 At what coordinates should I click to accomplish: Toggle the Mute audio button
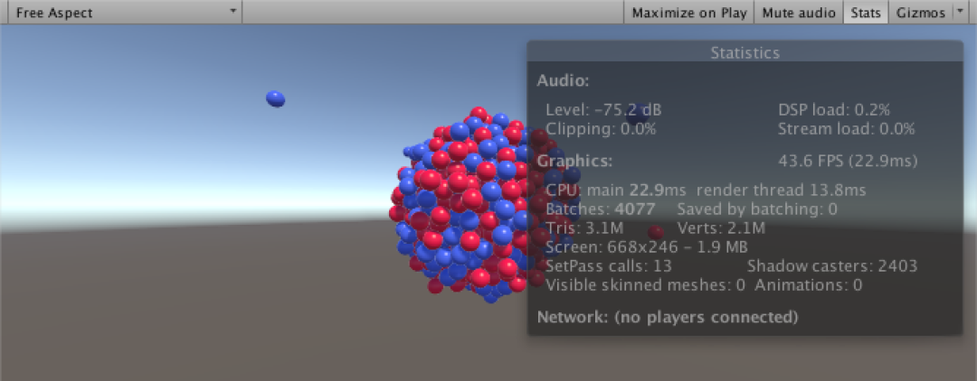(799, 13)
